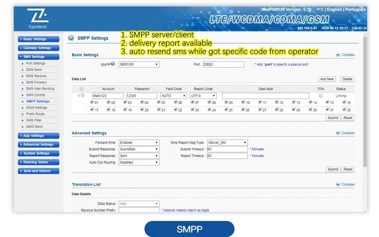This screenshot has width=379, height=237.
Task: Collapse the SMS Settings menu
Action: coord(38,57)
